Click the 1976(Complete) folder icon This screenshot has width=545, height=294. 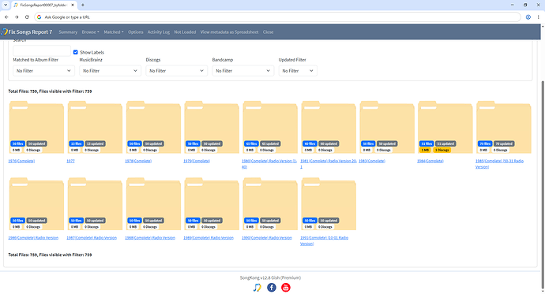coord(36,127)
